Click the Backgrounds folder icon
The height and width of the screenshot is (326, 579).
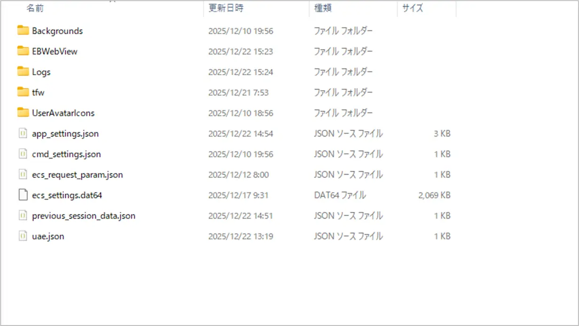[x=23, y=30]
